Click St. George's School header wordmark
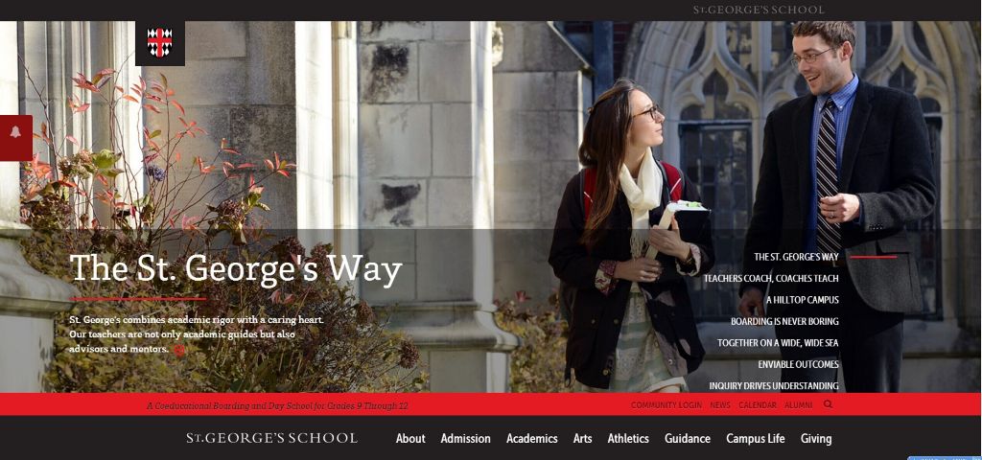This screenshot has width=982, height=460. 759,10
